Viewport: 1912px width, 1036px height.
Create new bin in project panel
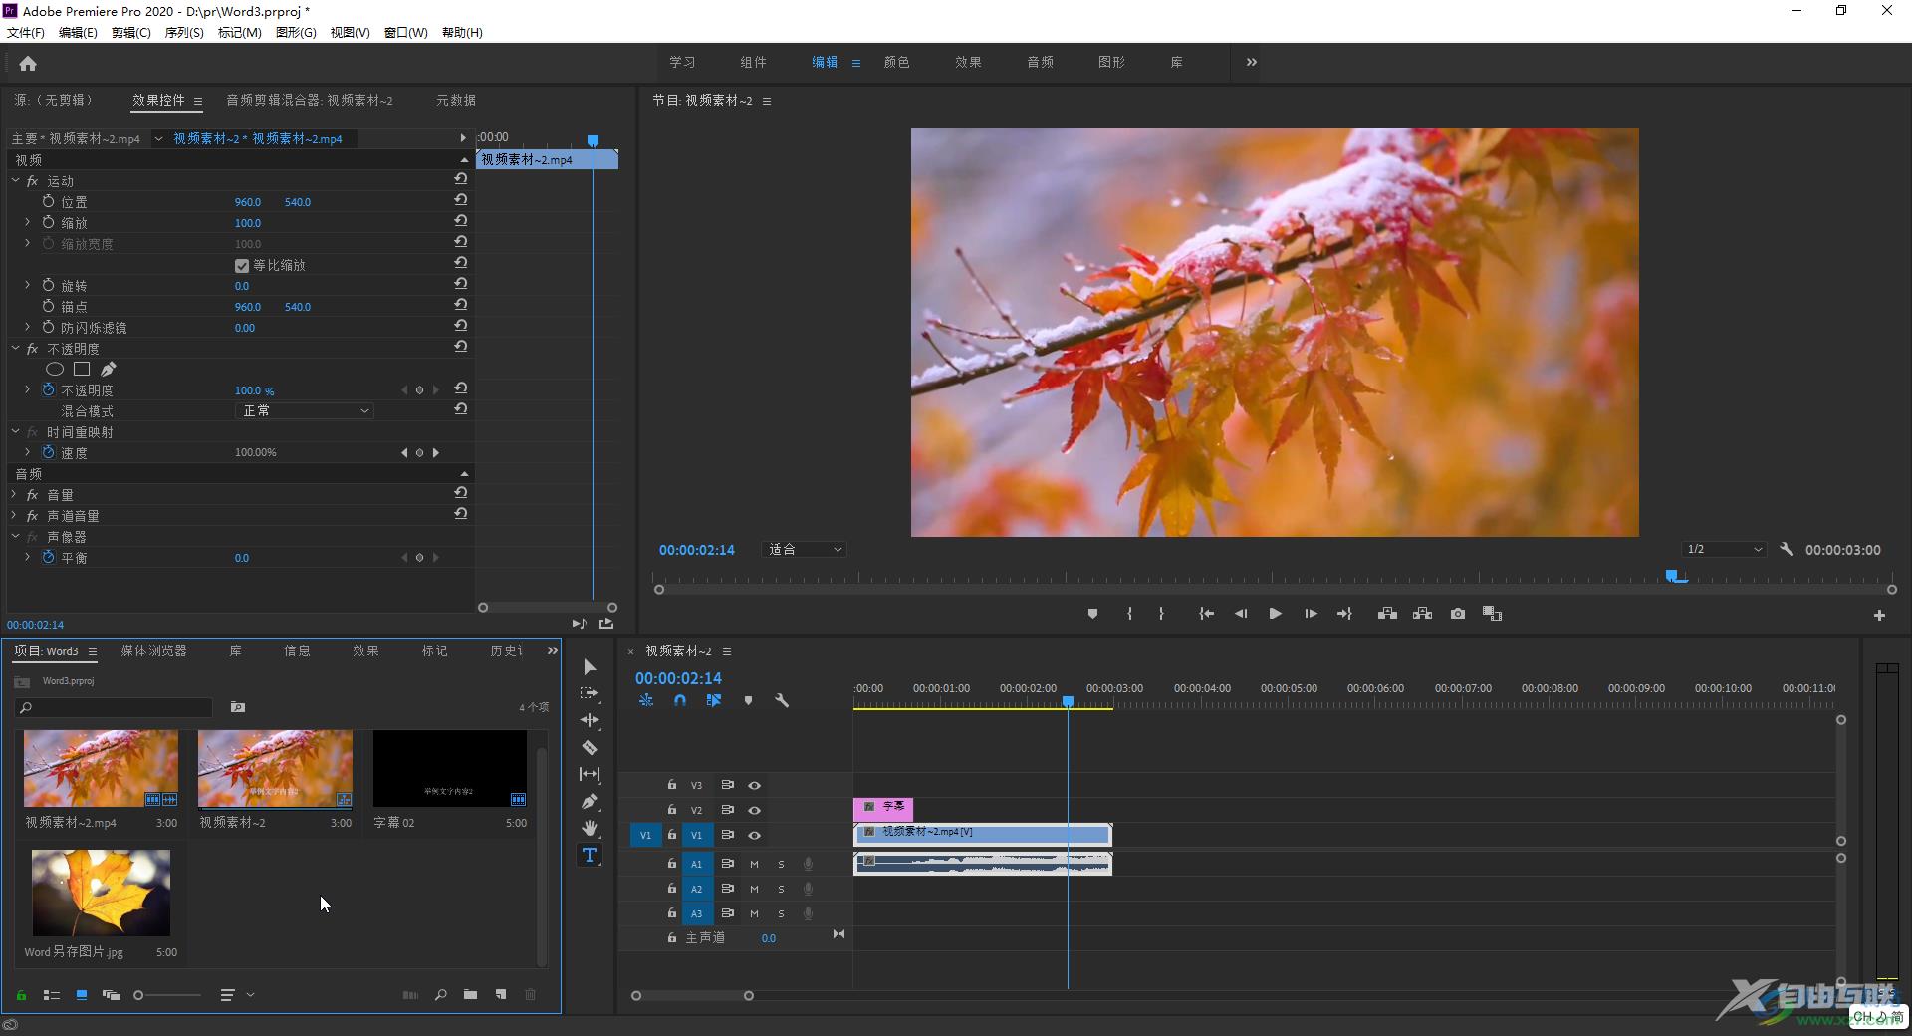point(470,994)
